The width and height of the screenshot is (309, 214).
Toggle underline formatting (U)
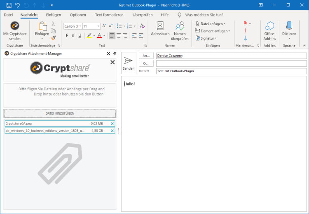[80, 35]
